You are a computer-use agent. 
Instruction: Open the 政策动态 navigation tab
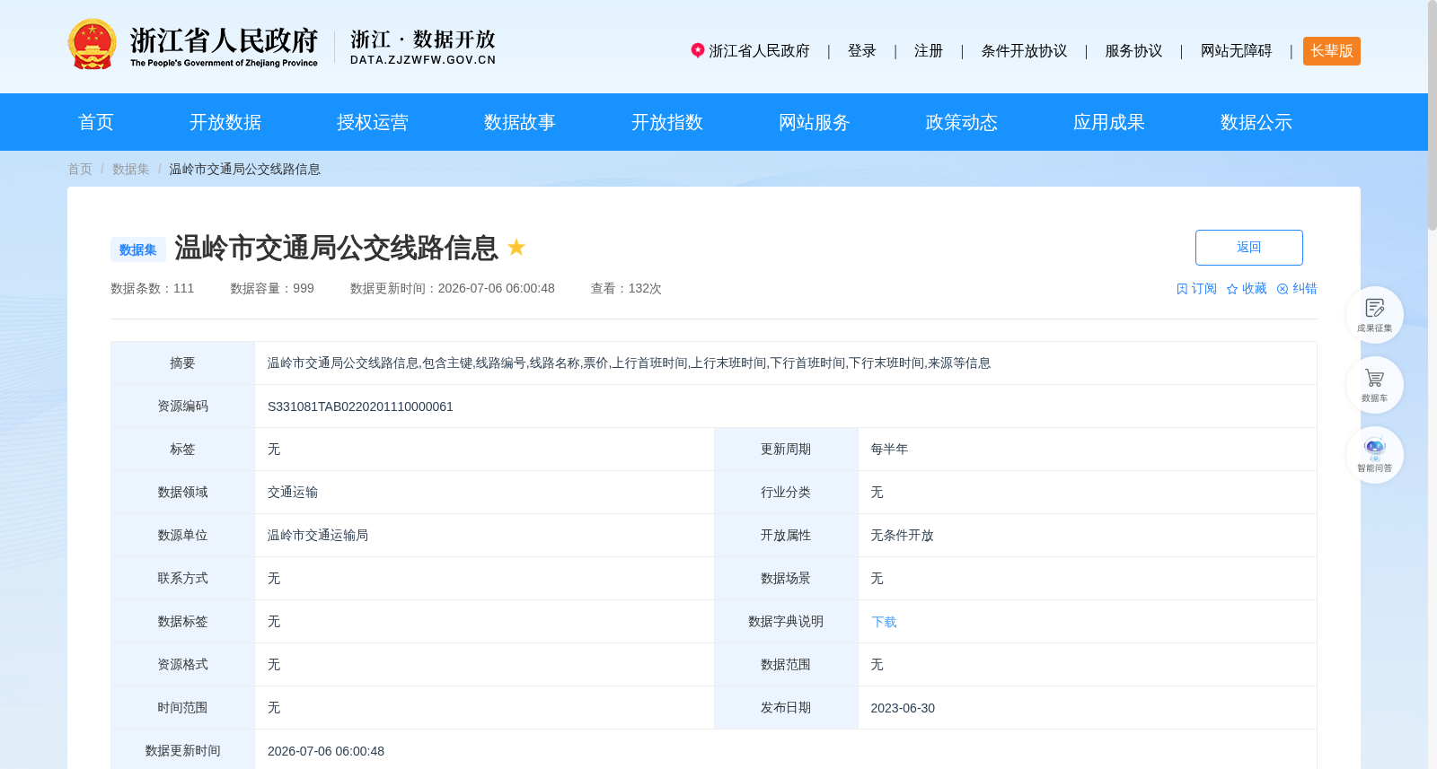pyautogui.click(x=962, y=122)
